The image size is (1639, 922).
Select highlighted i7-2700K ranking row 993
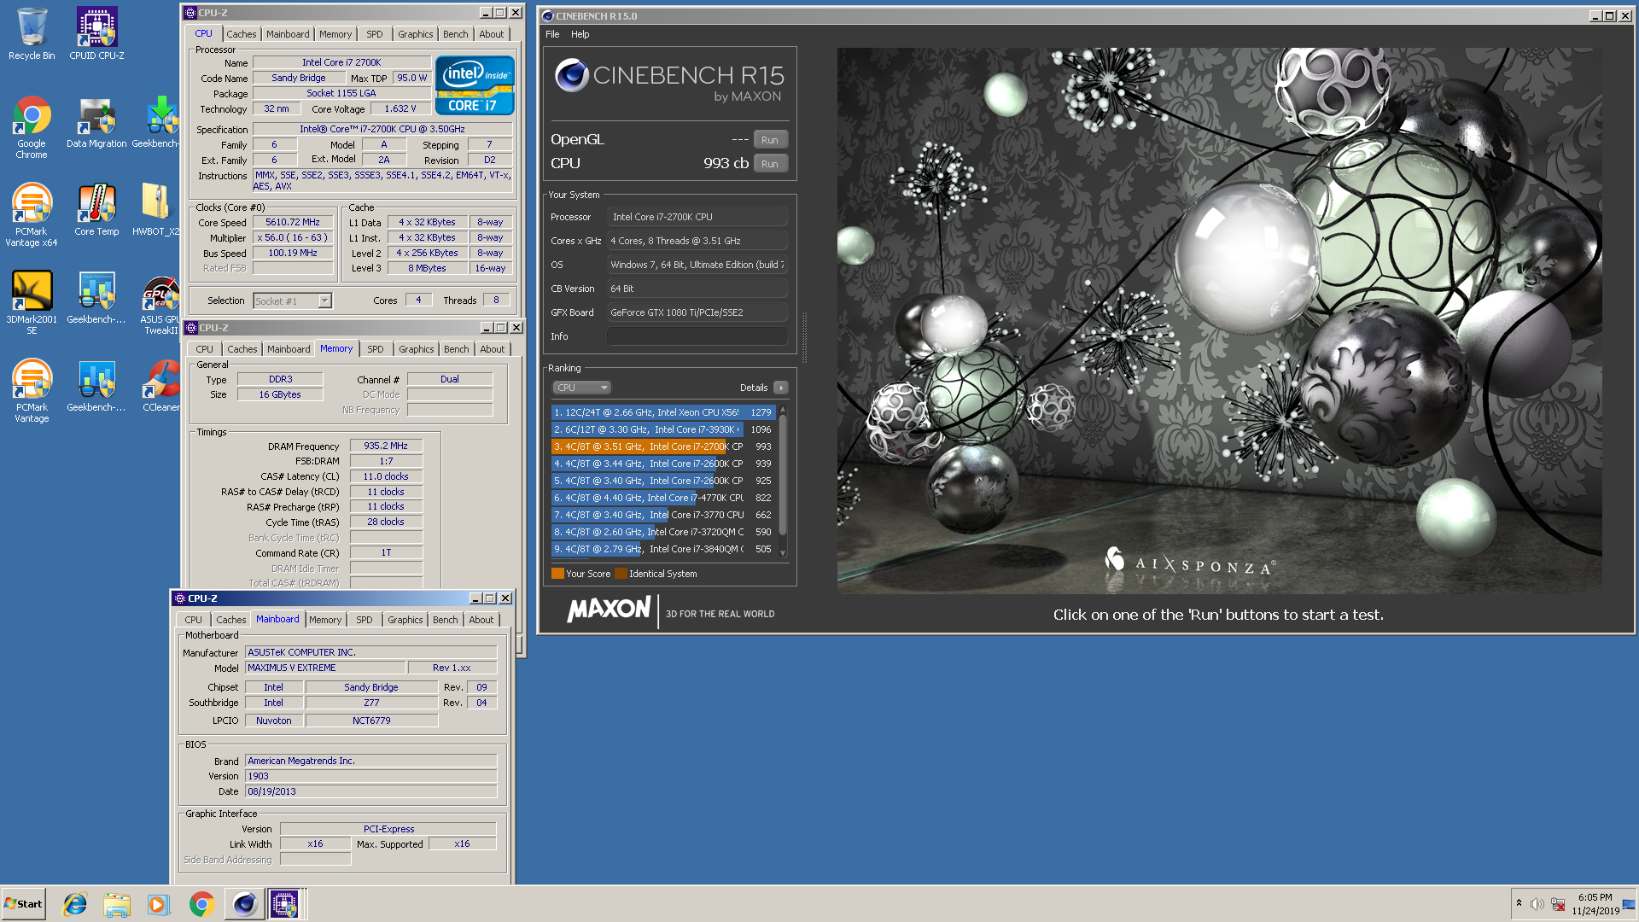663,446
